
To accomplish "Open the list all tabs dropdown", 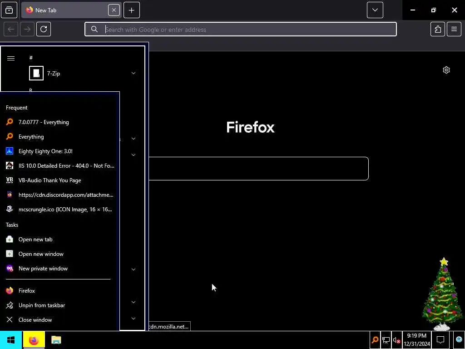I will pos(375,10).
